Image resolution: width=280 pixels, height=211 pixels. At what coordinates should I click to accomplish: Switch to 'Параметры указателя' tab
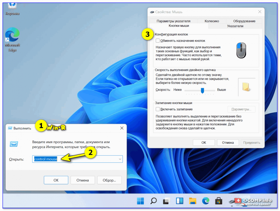click(173, 21)
